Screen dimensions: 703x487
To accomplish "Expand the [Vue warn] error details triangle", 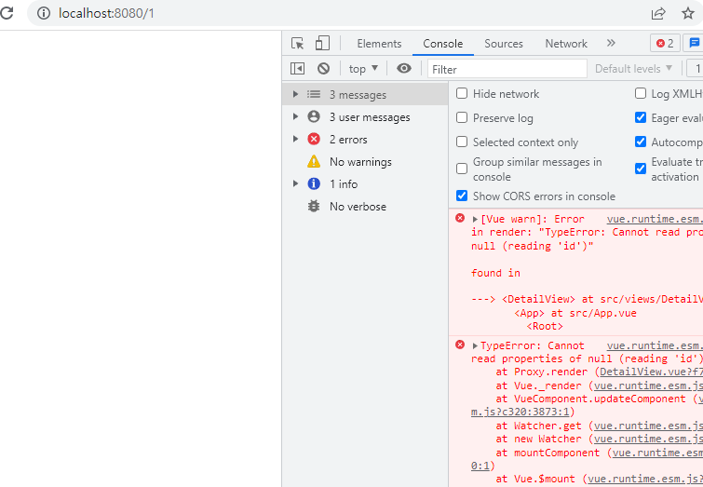I will tap(475, 219).
